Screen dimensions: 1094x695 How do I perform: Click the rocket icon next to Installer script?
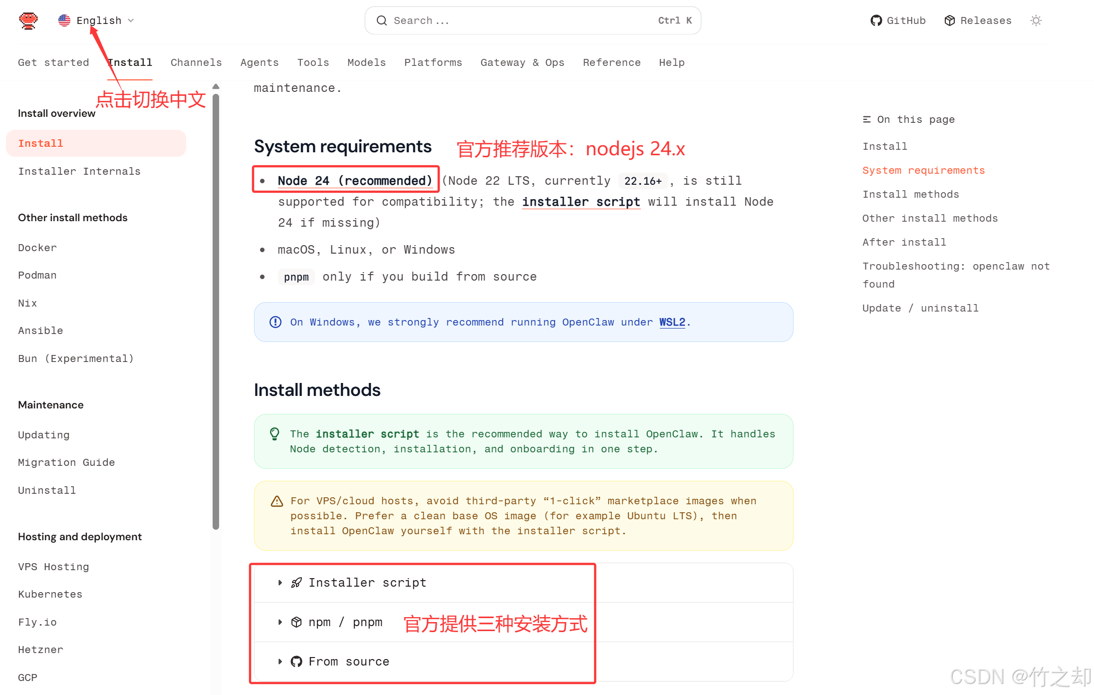(296, 582)
